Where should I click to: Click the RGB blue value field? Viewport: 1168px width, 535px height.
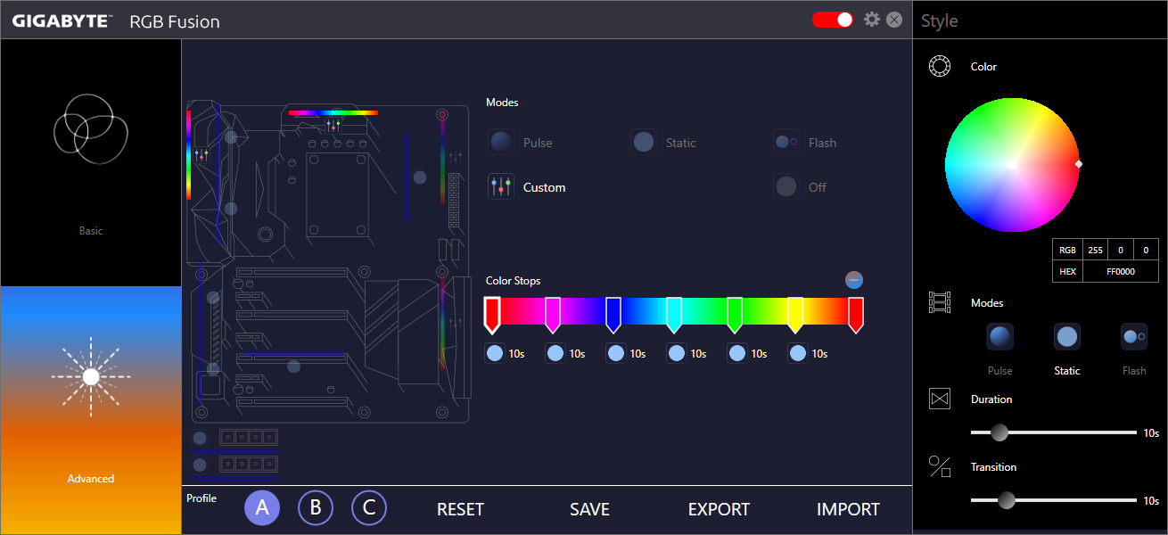pos(1145,251)
